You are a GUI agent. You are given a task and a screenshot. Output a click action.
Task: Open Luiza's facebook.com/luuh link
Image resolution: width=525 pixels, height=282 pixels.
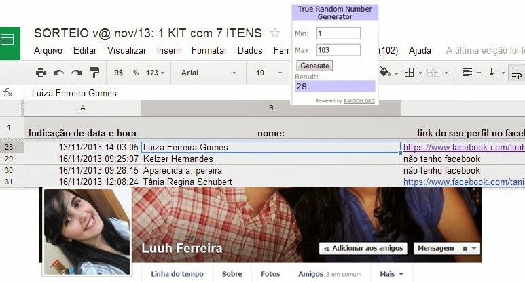coord(464,147)
